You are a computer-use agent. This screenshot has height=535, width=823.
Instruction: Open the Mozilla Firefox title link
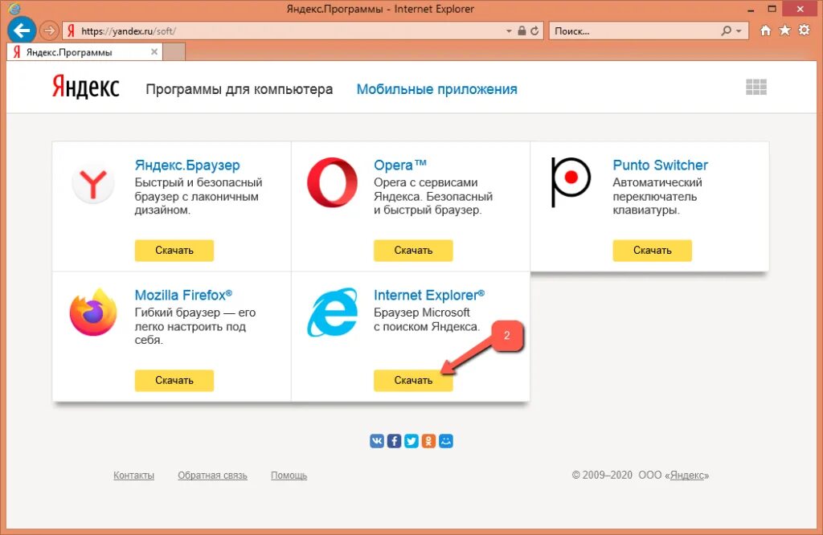pyautogui.click(x=183, y=295)
